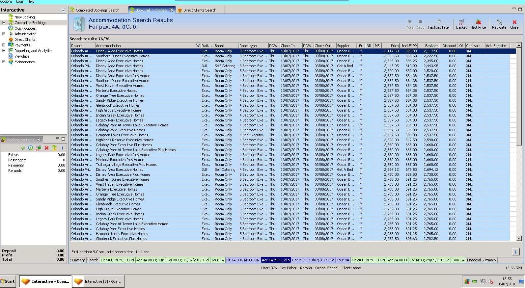The image size is (525, 288).
Task: Click the Nett Price toolbar icon
Action: point(478,24)
